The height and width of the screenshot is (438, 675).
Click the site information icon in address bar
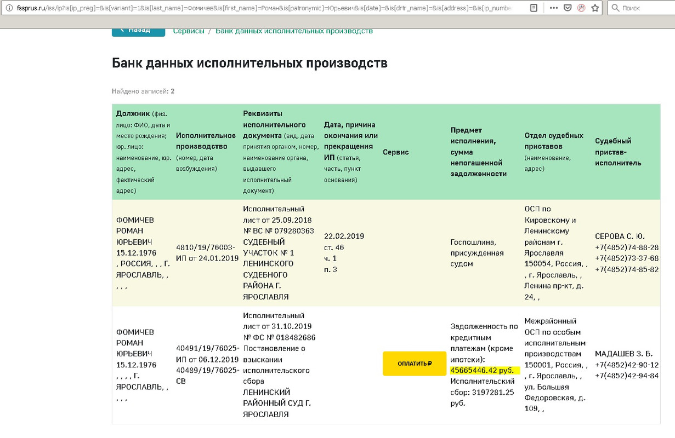pos(9,8)
